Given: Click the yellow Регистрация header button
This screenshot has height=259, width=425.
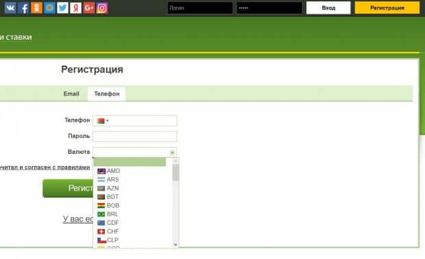Looking at the screenshot, I should pyautogui.click(x=387, y=8).
